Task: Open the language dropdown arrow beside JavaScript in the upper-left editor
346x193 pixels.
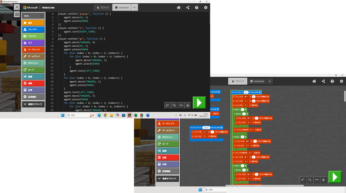Action: (x=135, y=8)
